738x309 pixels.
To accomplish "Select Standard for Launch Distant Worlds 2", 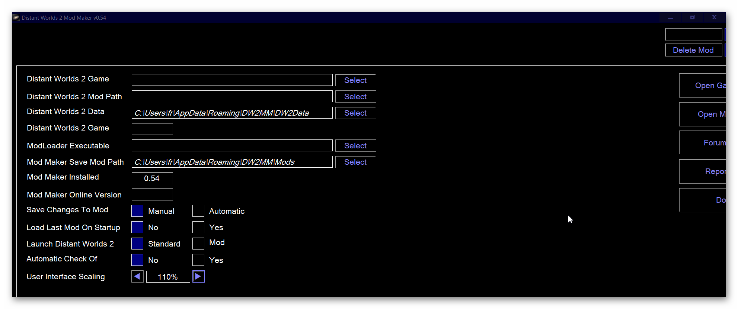I will pos(137,244).
